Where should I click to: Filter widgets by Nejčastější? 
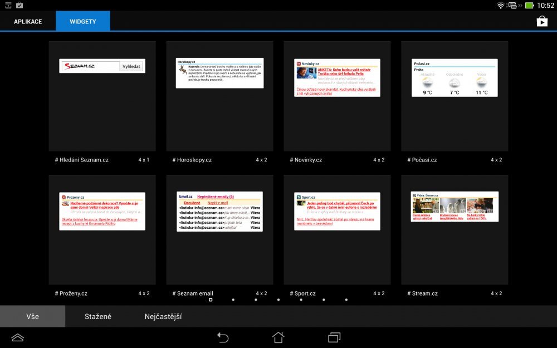click(163, 316)
